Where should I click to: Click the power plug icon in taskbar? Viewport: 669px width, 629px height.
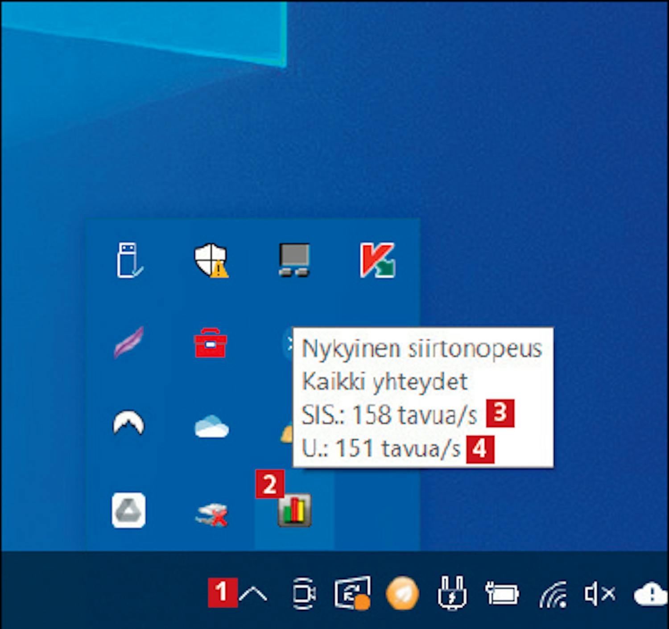(452, 592)
